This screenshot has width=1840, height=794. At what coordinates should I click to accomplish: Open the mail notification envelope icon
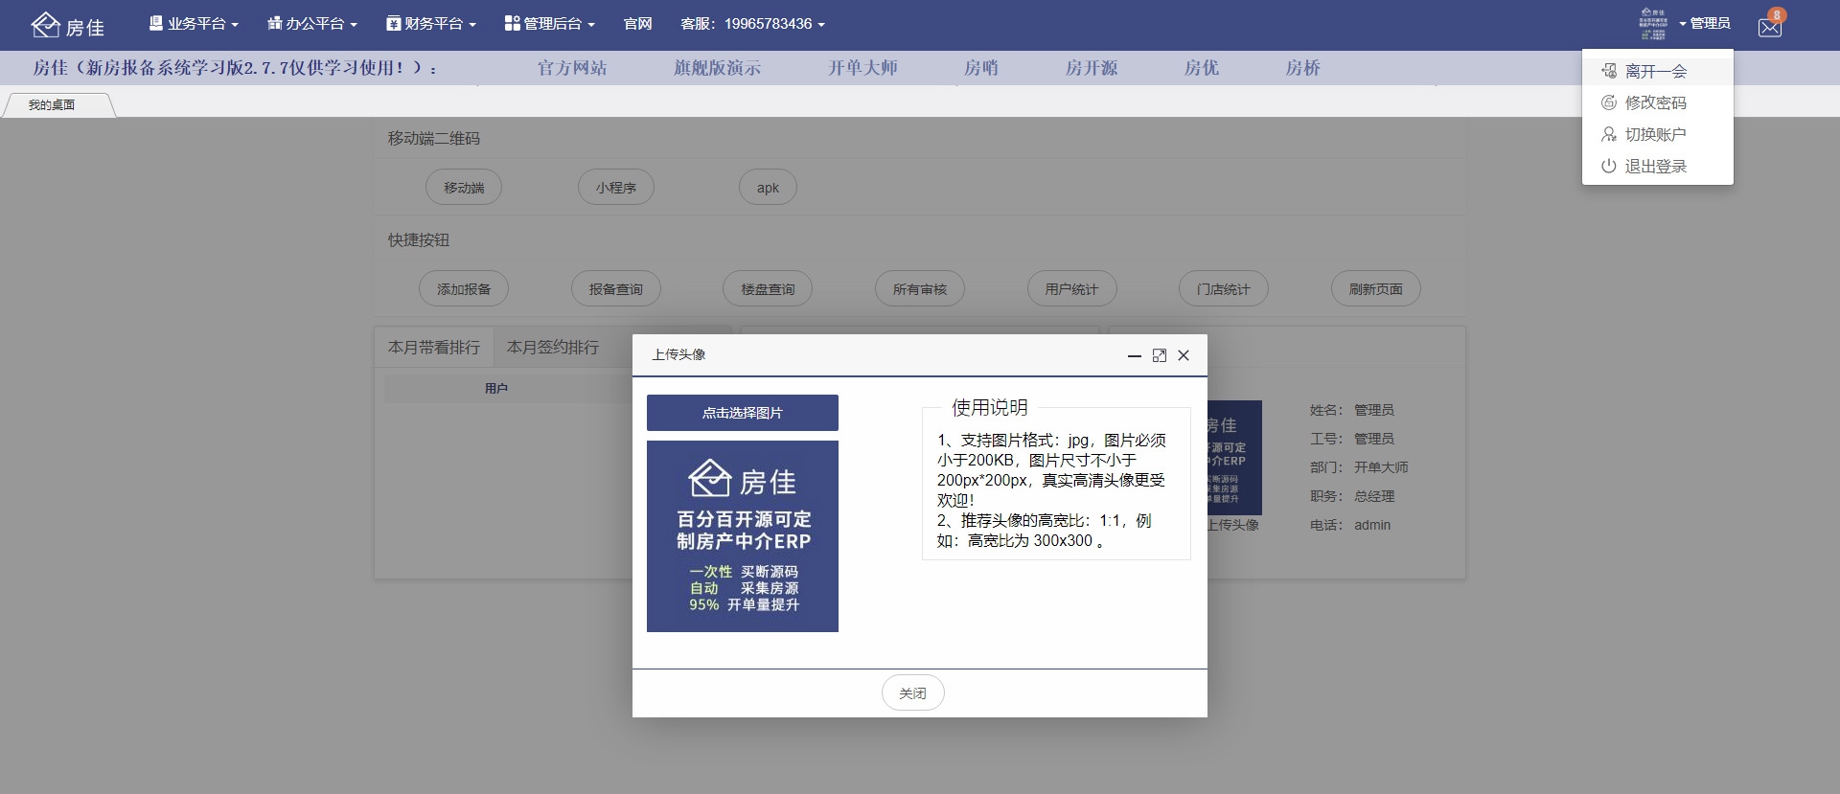(1769, 27)
